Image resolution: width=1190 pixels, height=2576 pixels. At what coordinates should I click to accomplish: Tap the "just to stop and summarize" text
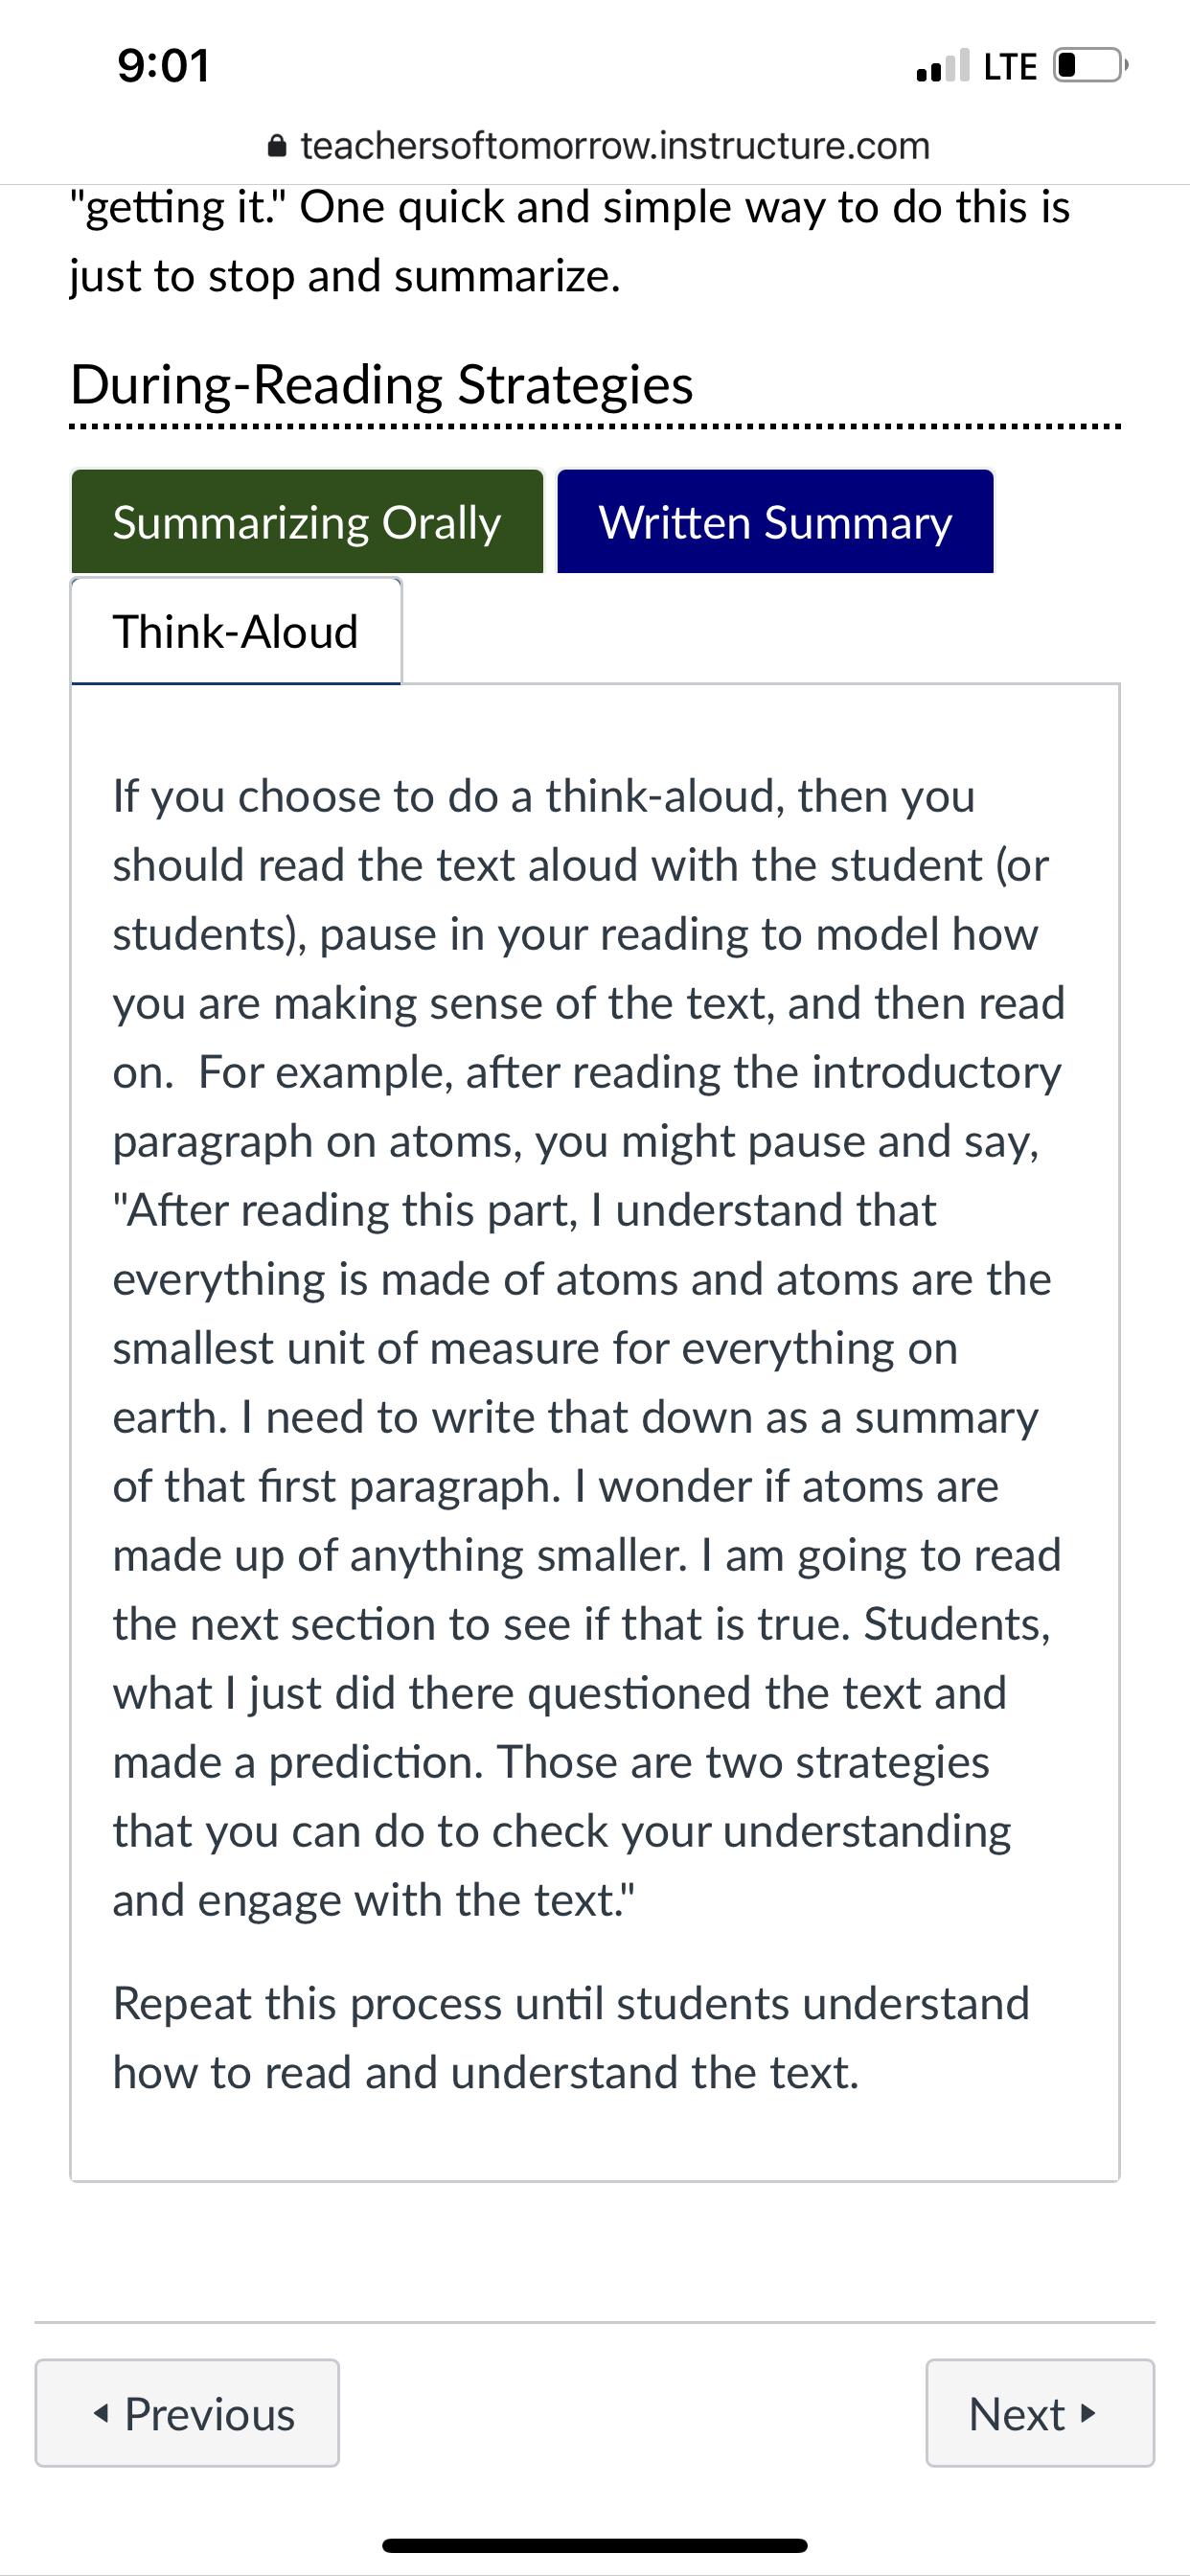click(x=345, y=276)
